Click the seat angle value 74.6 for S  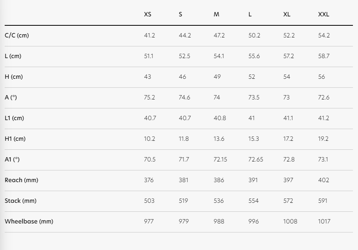coord(184,98)
